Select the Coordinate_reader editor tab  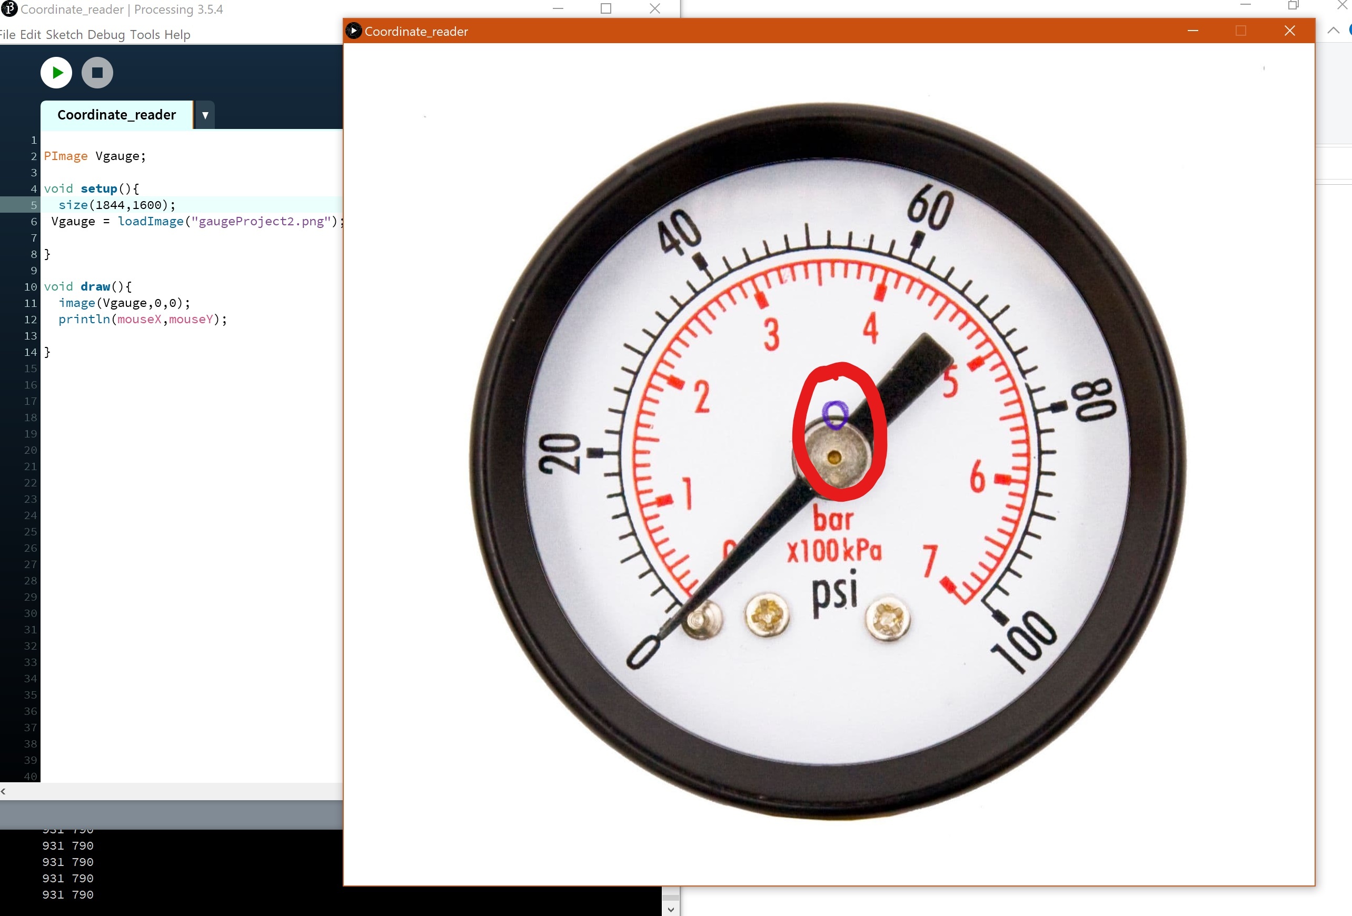tap(116, 115)
